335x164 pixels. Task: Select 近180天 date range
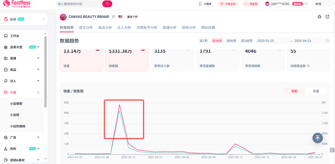tap(247, 41)
